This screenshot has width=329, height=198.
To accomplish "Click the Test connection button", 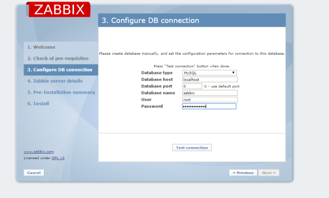I will (x=192, y=148).
